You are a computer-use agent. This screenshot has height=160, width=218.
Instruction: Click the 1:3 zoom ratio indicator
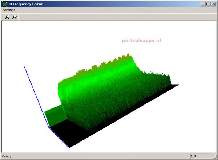pos(201,156)
